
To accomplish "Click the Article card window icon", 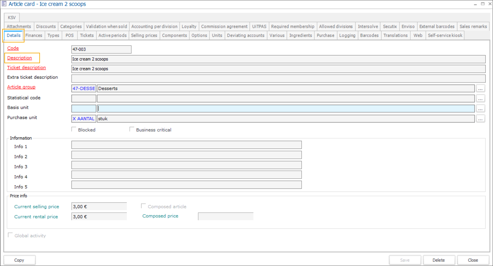I will click(4, 4).
